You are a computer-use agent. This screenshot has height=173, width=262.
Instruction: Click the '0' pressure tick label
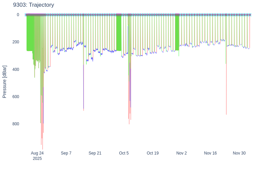18,15
